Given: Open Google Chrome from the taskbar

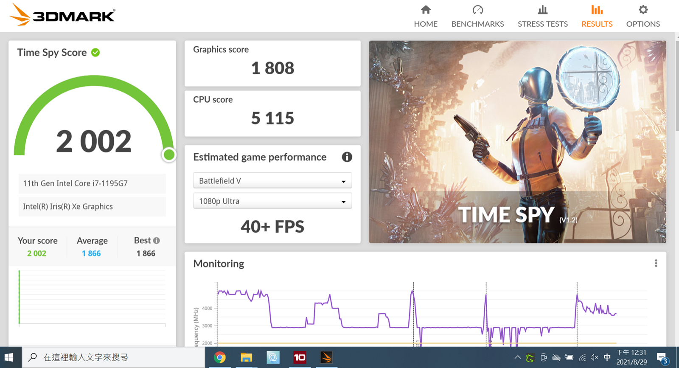Looking at the screenshot, I should [x=220, y=357].
